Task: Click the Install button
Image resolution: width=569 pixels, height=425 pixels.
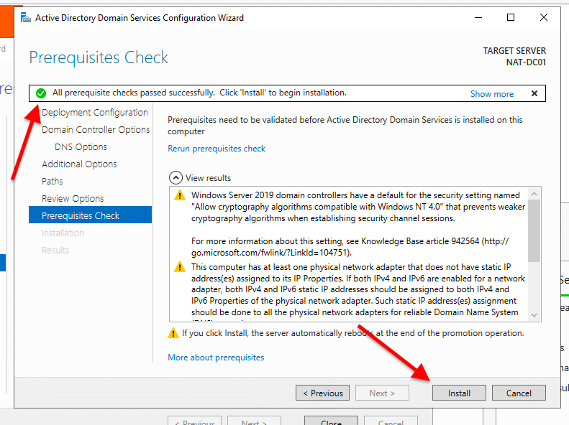Action: (x=459, y=393)
